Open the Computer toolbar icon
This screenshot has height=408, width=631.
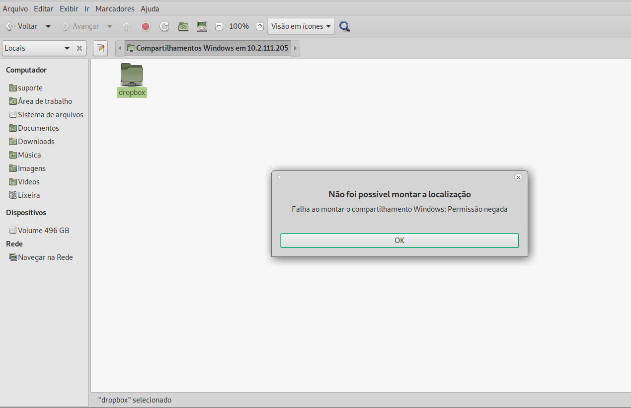pyautogui.click(x=202, y=26)
